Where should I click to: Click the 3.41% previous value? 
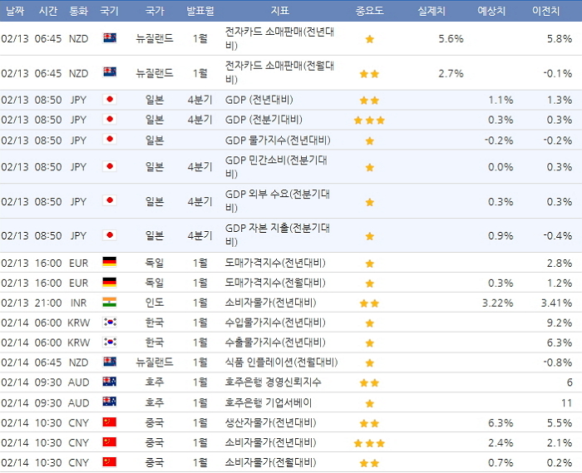pos(556,303)
